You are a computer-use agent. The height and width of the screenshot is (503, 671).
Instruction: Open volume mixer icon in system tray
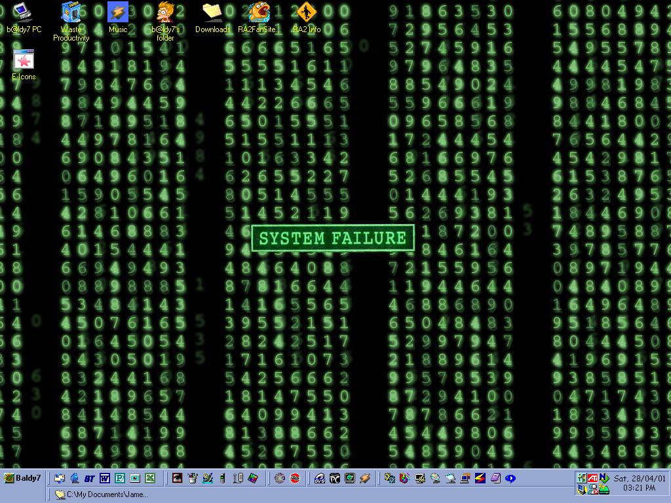(x=581, y=477)
